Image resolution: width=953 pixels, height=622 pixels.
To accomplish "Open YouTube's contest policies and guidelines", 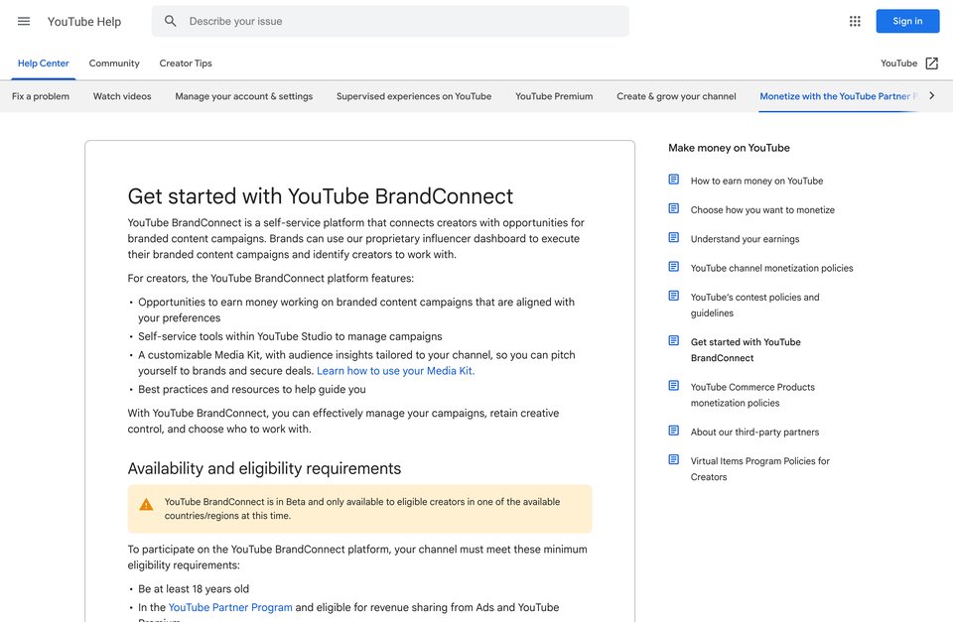I will (754, 305).
